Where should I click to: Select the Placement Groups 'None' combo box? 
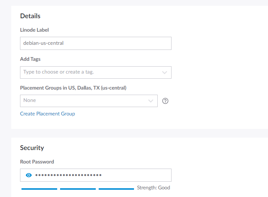pyautogui.click(x=84, y=101)
